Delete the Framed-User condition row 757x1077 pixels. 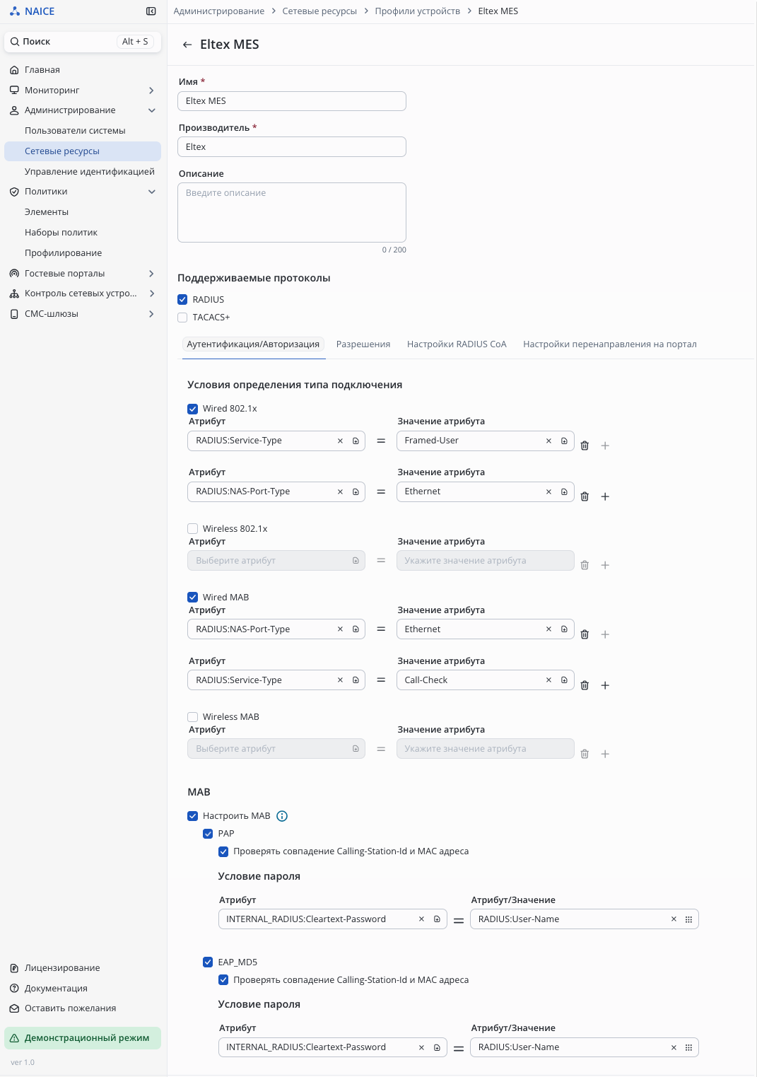point(585,446)
